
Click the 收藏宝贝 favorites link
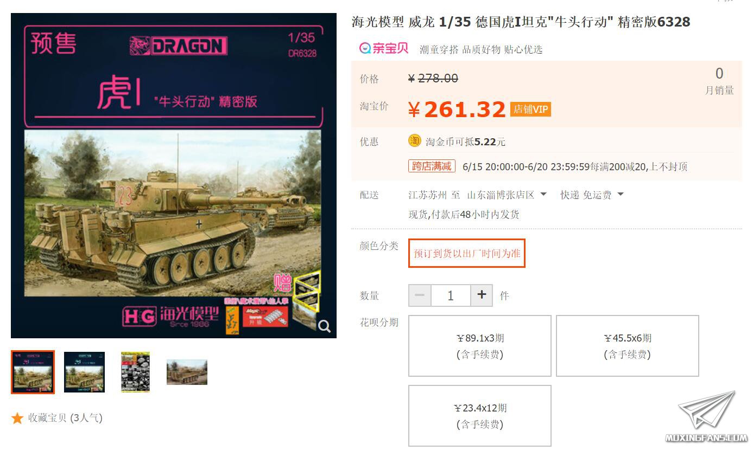click(65, 418)
